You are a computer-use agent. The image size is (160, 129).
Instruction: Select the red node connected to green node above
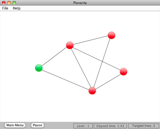click(x=70, y=45)
